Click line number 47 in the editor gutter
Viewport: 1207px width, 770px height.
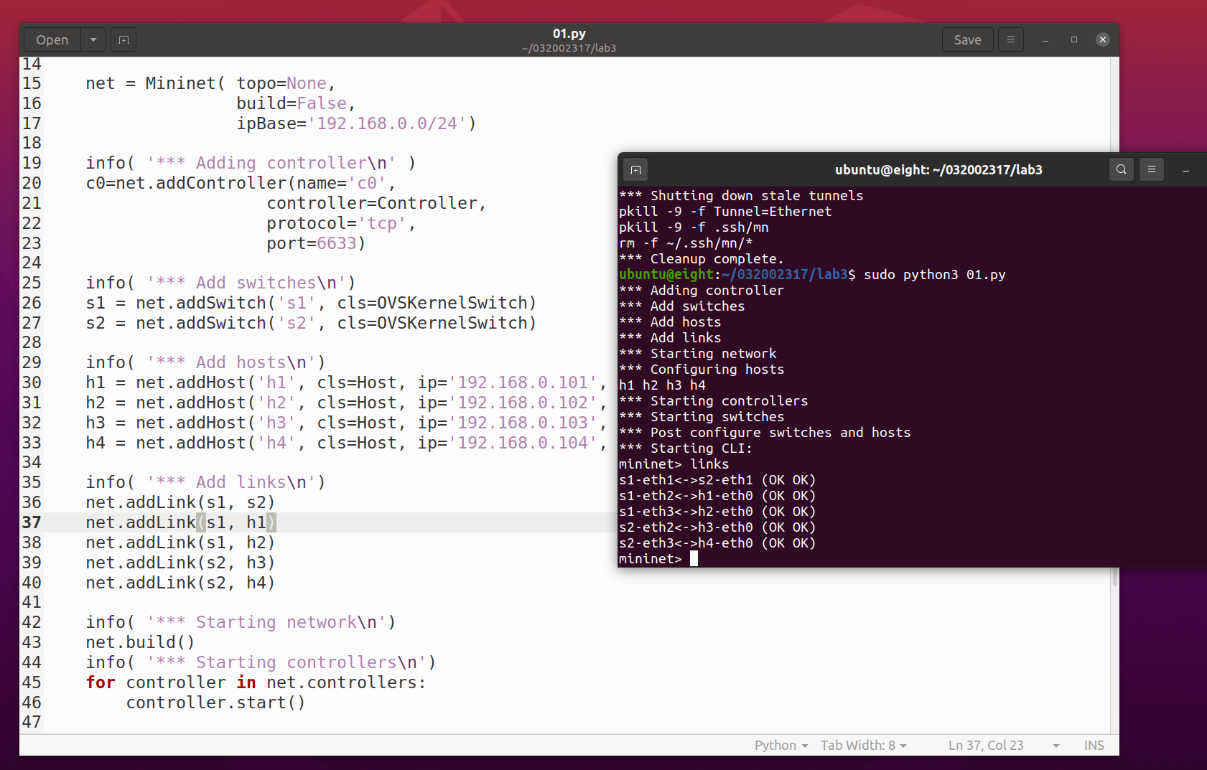tap(32, 722)
